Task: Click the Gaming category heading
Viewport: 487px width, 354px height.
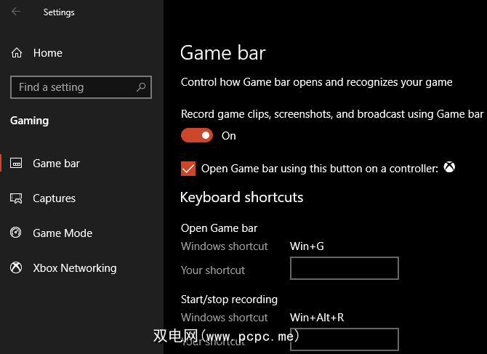Action: coord(30,121)
